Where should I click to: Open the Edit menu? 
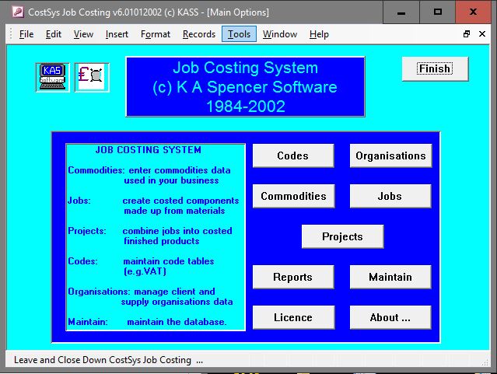click(x=53, y=34)
